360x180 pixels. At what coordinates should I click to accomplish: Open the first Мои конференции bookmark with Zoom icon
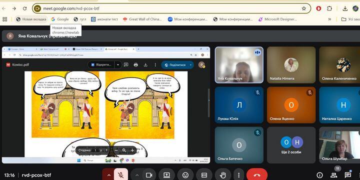point(187,19)
